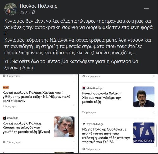This screenshot has width=158, height=154.
Task: Open the menu beside the enikos.gr article
Action: pyautogui.click(x=154, y=149)
